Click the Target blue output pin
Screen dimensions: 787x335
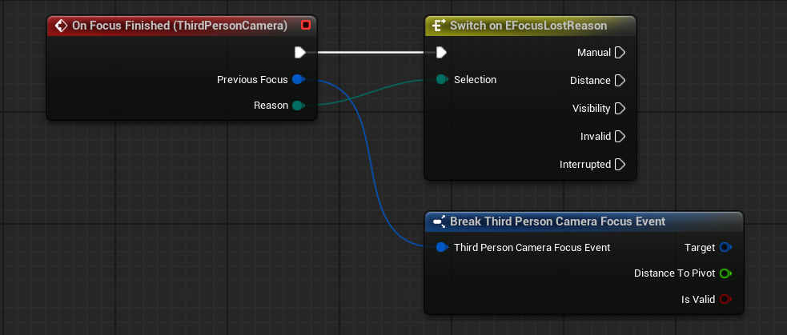pos(725,247)
